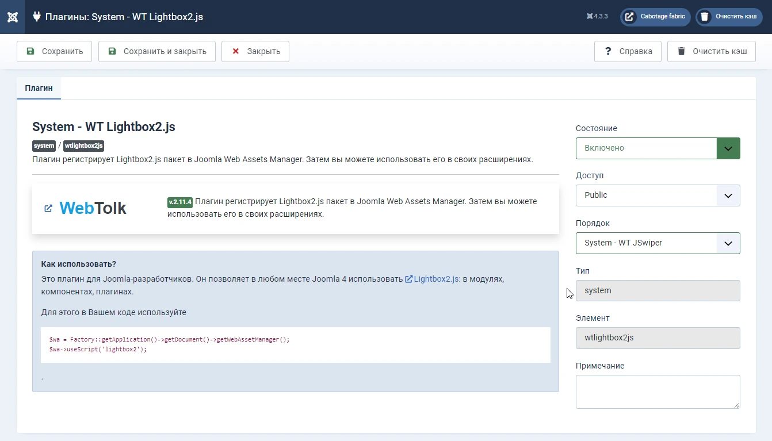Click the Joomla 4.3.3 version indicator
772x441 pixels.
[x=597, y=17]
